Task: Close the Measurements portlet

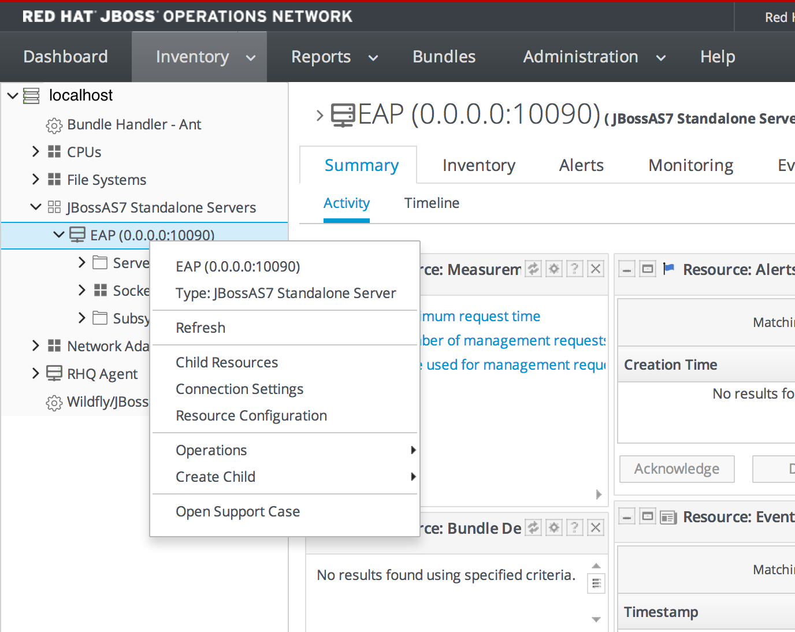Action: (x=596, y=269)
